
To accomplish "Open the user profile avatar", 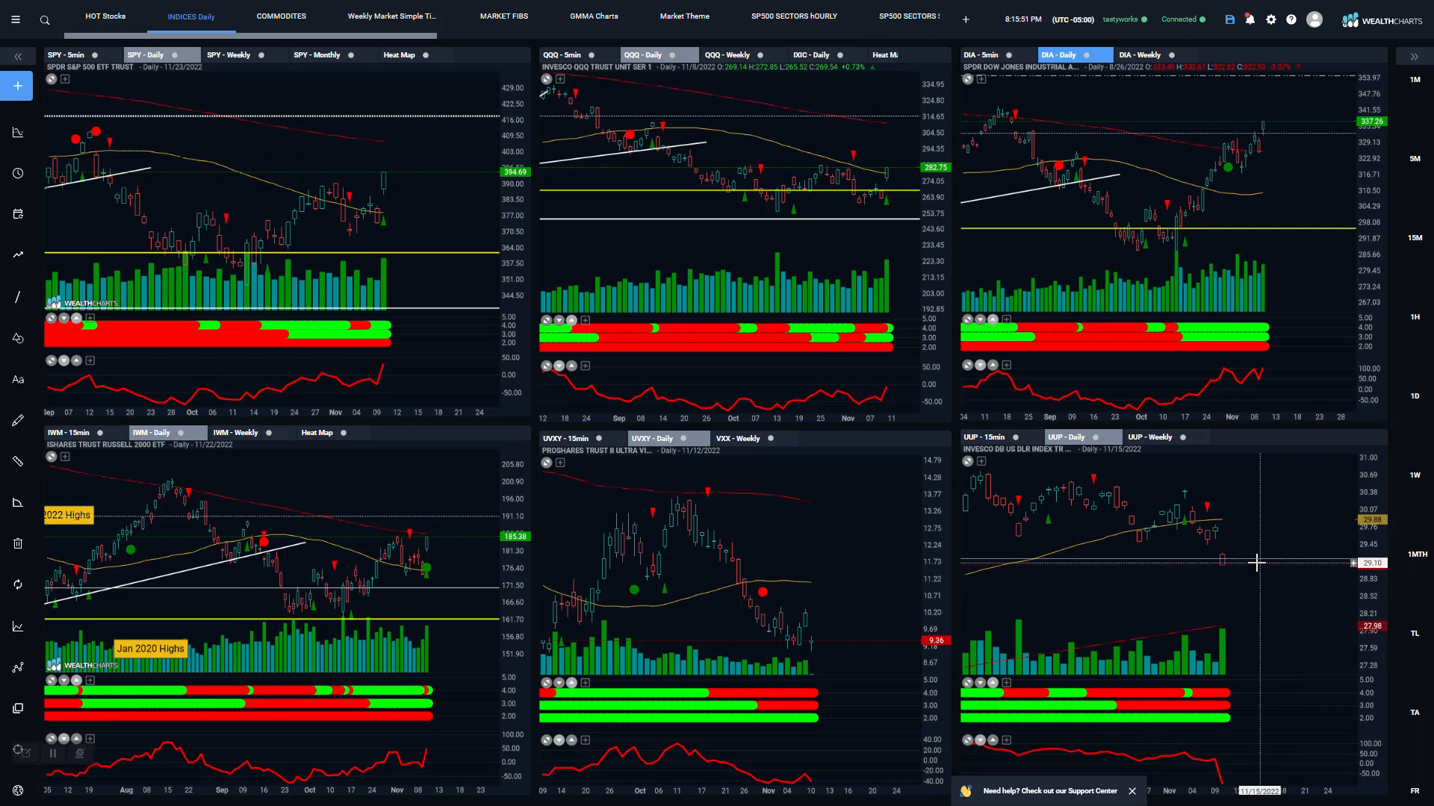I will tap(1314, 19).
